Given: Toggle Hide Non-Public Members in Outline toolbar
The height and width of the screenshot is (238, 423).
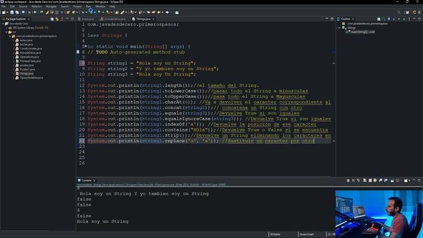Looking at the screenshot, I should click(x=399, y=19).
